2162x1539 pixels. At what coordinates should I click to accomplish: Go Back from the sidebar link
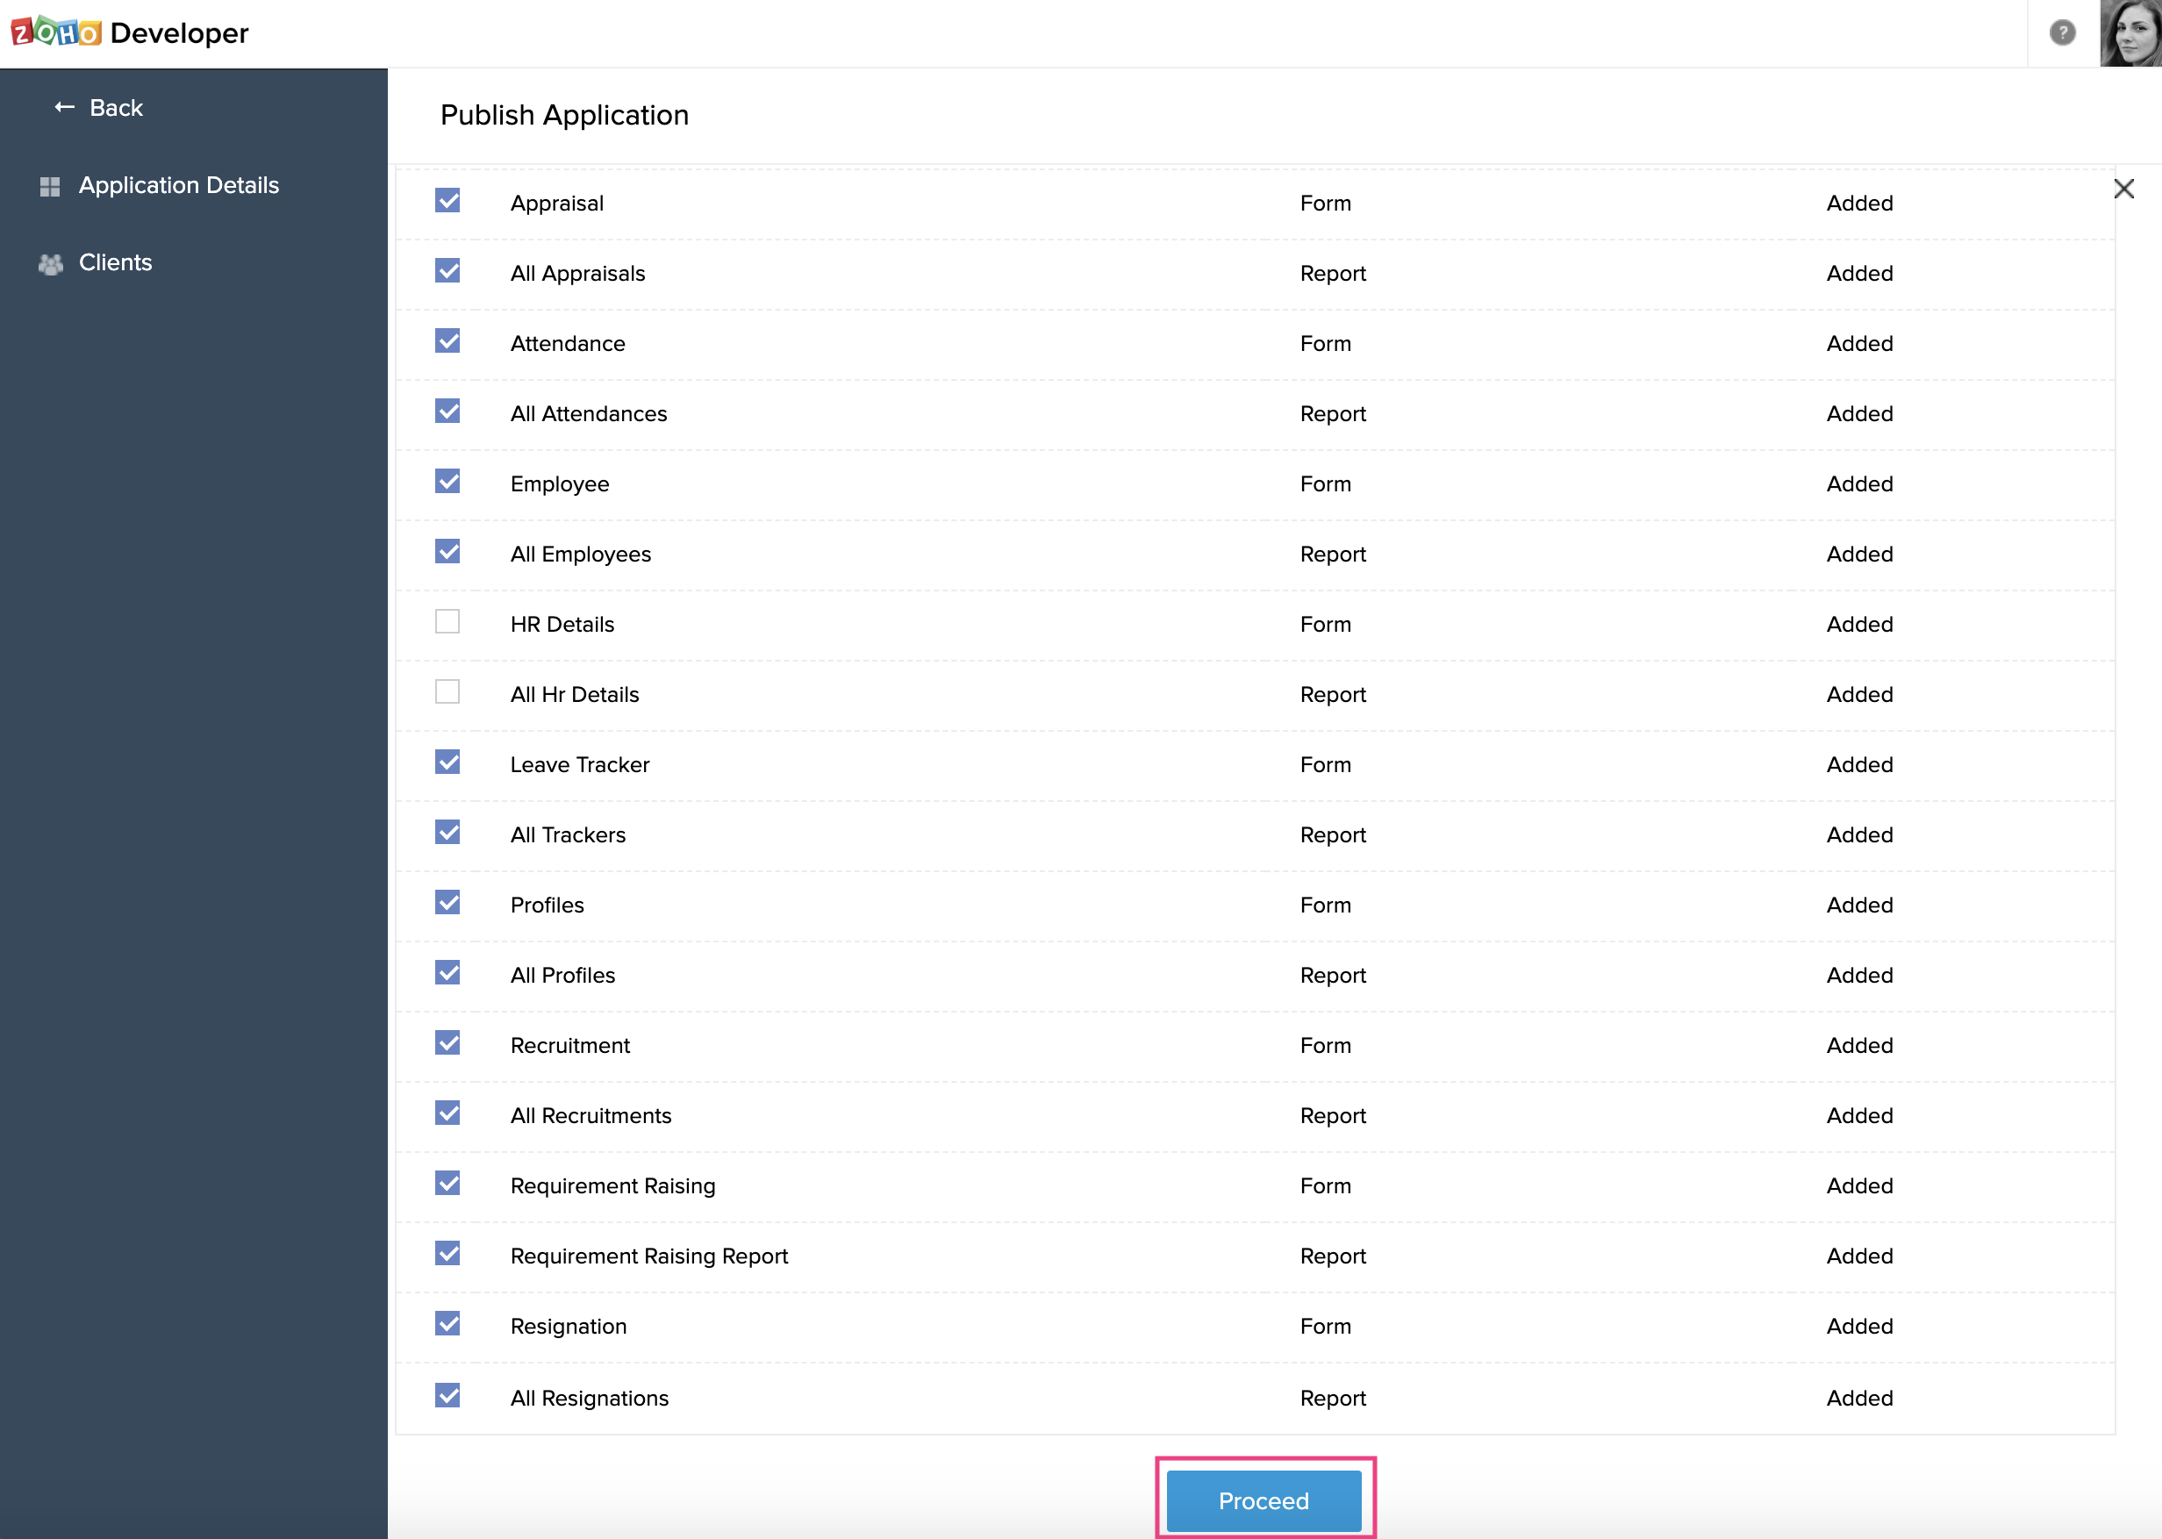coord(116,108)
